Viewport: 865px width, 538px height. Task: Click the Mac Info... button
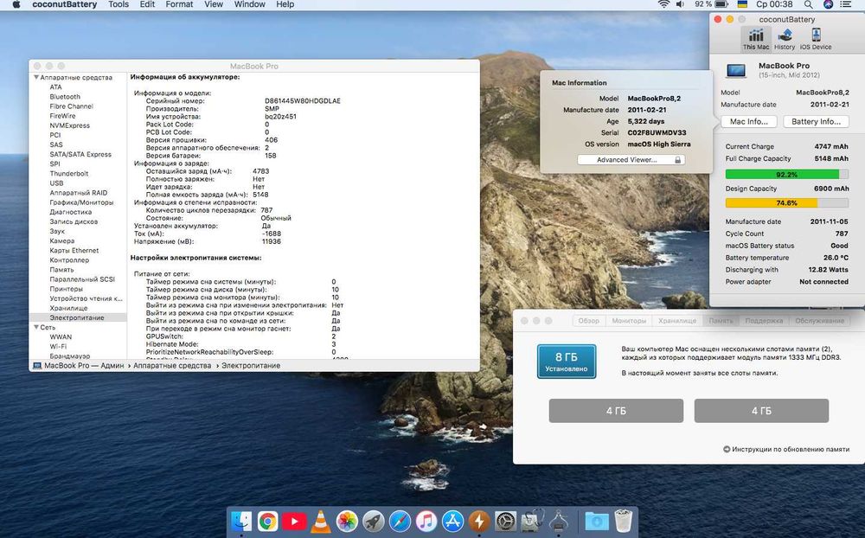[x=748, y=121]
